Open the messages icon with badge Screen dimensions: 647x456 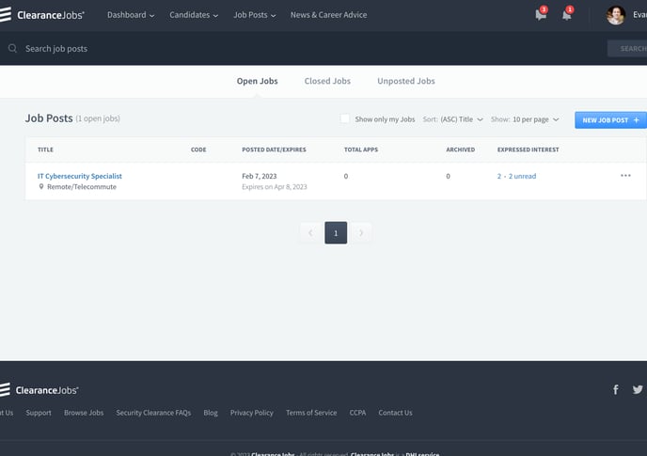point(541,14)
